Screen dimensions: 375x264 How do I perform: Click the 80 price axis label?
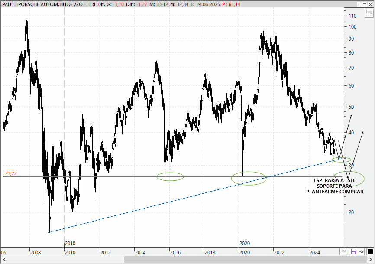click(x=351, y=52)
